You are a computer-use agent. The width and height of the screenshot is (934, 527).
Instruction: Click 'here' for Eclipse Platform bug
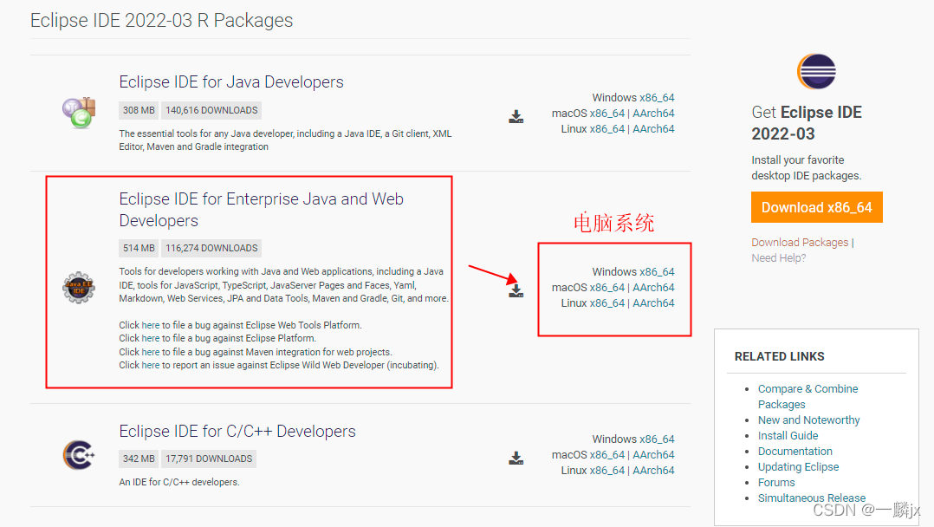pos(150,338)
